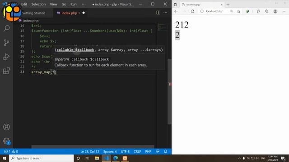Click the 212 output text in browser
Image resolution: width=289 pixels, height=162 pixels.
[x=182, y=25]
